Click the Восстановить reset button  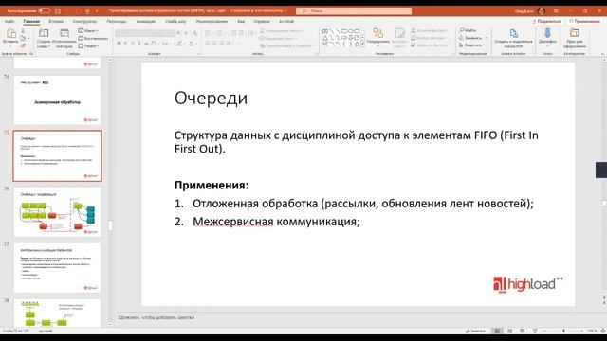click(x=93, y=38)
